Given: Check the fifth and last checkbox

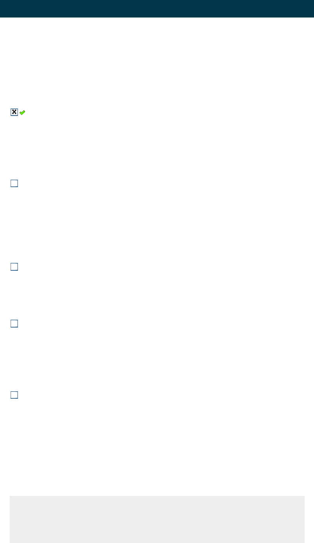Looking at the screenshot, I should [14, 395].
